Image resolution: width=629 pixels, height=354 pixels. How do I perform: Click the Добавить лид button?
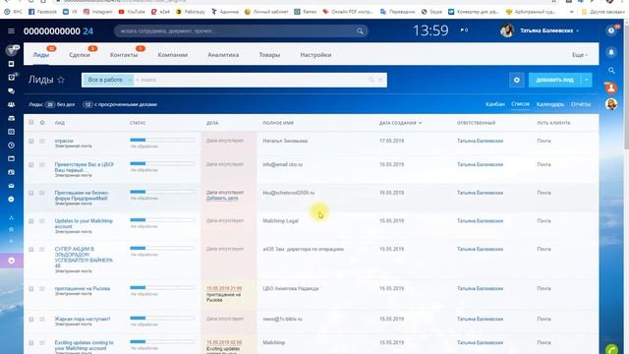click(x=554, y=80)
